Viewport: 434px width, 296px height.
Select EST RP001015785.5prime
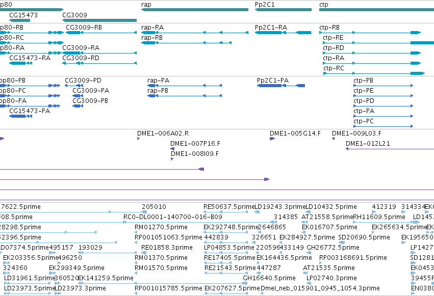(x=168, y=288)
